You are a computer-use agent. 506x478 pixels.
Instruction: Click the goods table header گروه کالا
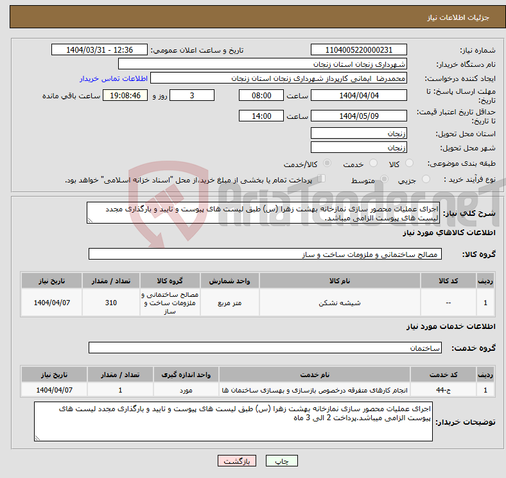(170, 281)
